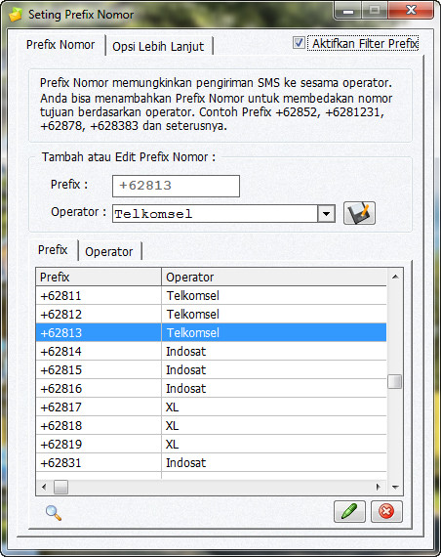Click the save prefix diskette icon
This screenshot has width=441, height=557.
click(x=359, y=213)
